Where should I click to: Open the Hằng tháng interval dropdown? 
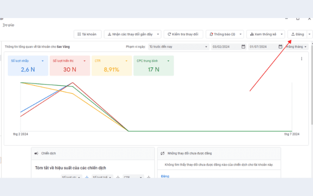[296, 46]
